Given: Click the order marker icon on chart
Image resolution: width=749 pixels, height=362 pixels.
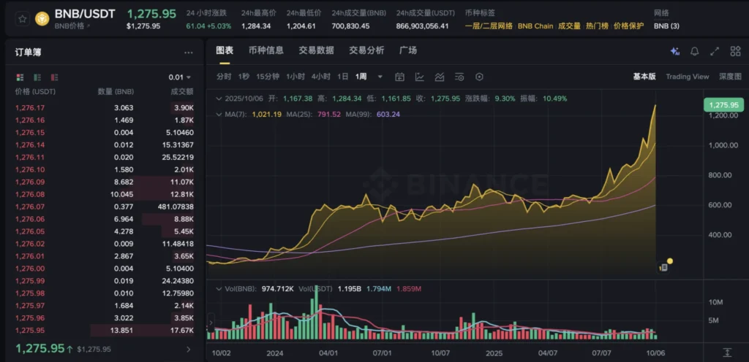Looking at the screenshot, I should pos(663,267).
